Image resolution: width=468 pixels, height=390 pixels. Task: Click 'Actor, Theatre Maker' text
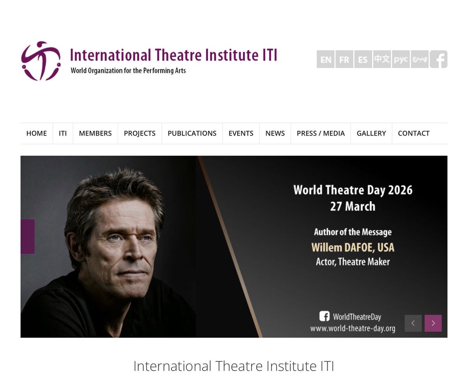click(353, 262)
